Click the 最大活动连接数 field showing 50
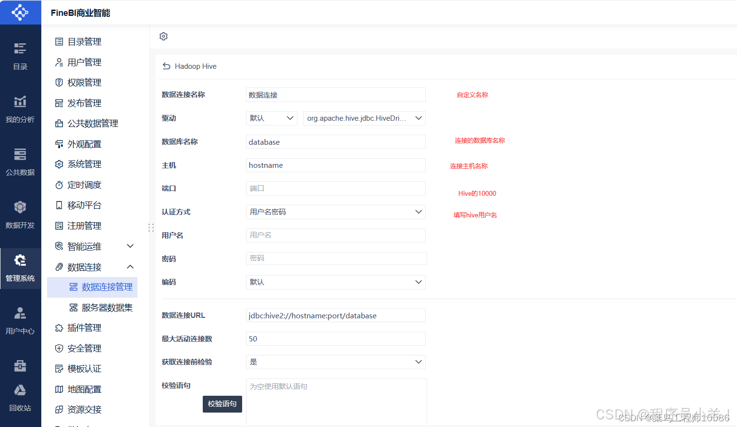737x427 pixels. click(336, 339)
